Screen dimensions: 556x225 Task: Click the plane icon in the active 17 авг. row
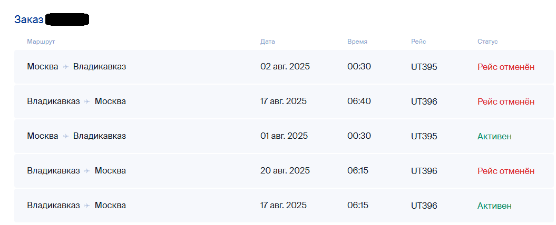(87, 206)
